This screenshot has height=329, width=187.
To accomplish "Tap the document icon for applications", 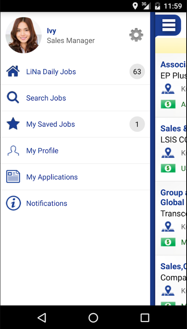I will click(x=13, y=176).
